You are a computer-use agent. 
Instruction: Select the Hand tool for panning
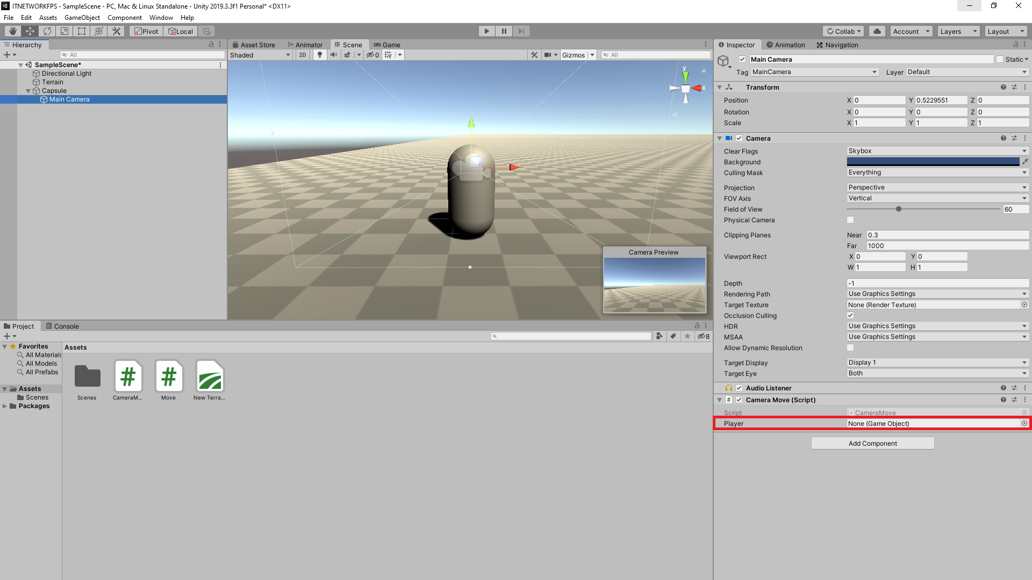[12, 31]
